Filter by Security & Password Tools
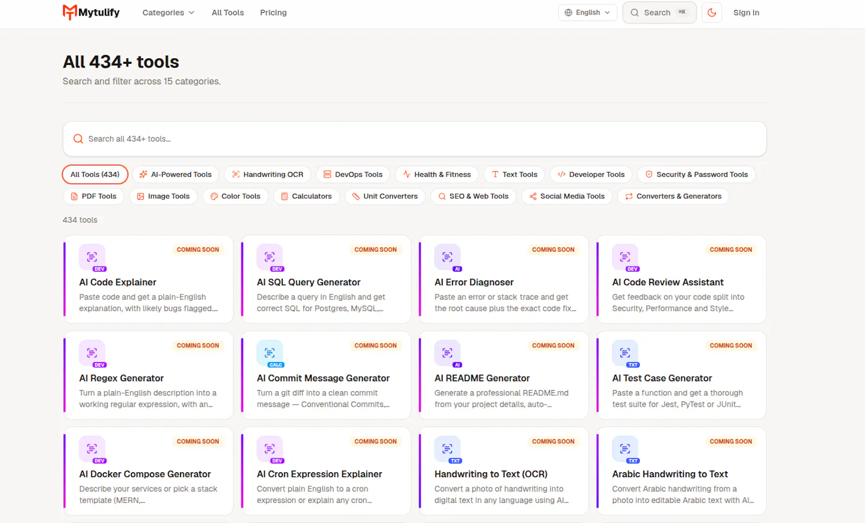The image size is (865, 523). [x=696, y=175]
